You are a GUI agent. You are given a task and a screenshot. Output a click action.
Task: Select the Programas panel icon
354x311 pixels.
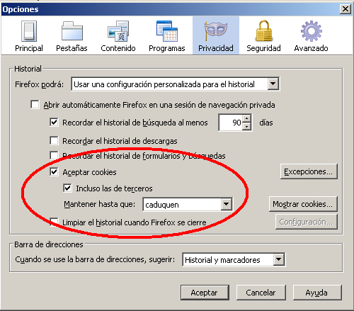pos(167,31)
